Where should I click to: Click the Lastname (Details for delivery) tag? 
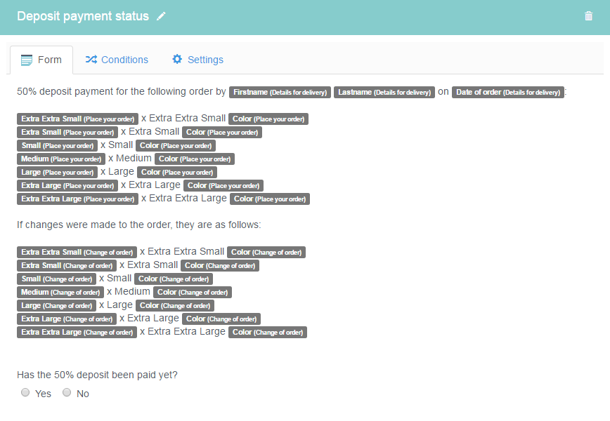pos(384,92)
